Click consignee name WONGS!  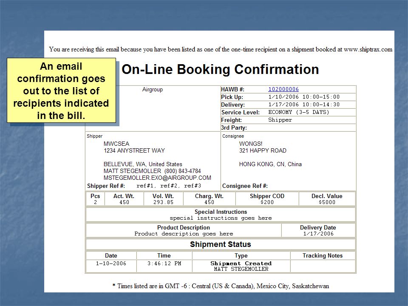(251, 144)
